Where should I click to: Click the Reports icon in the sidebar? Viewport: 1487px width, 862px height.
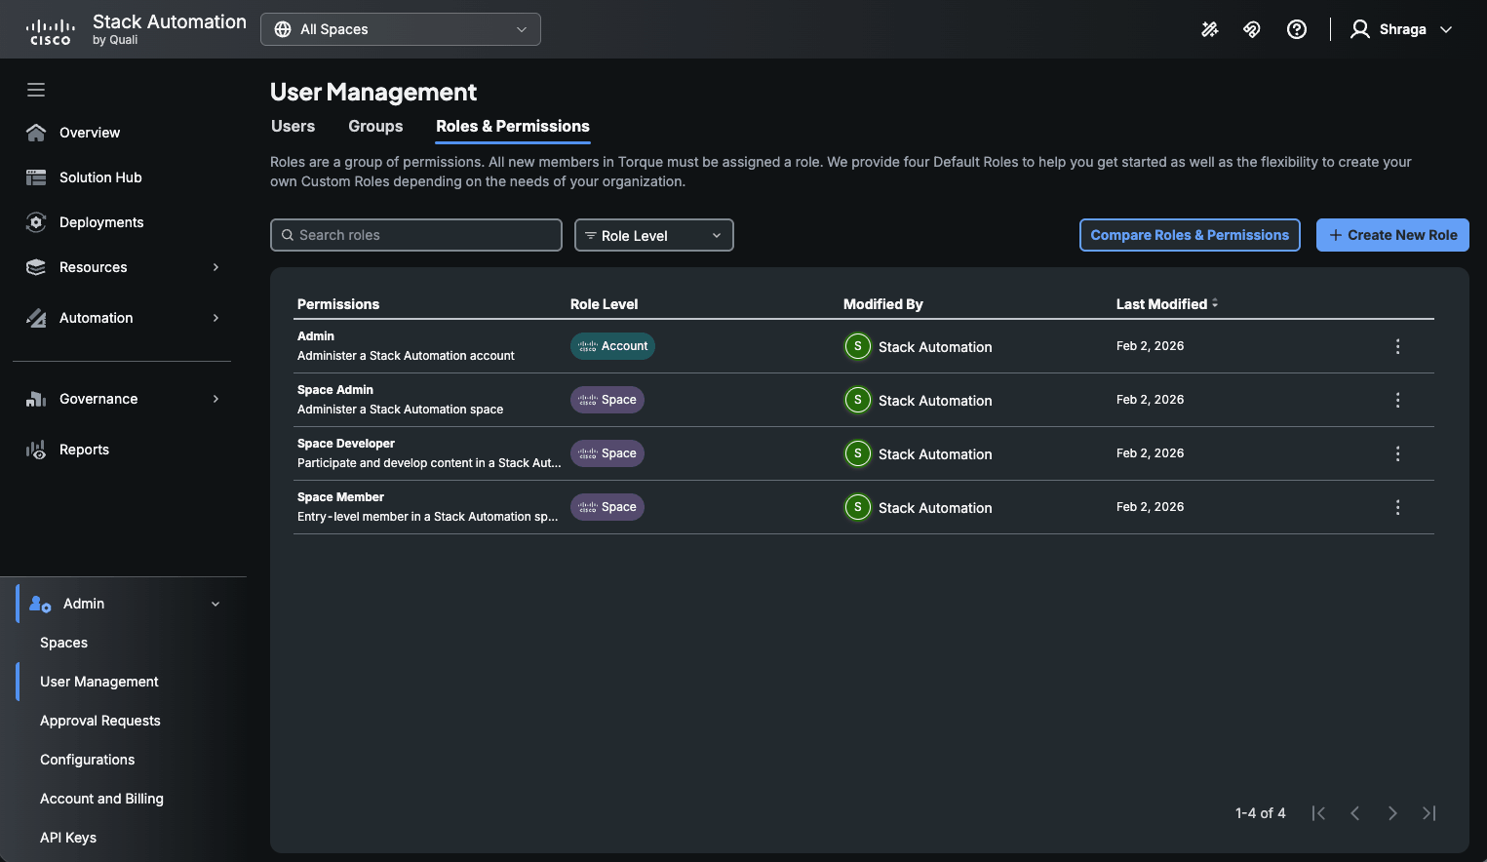(x=36, y=450)
